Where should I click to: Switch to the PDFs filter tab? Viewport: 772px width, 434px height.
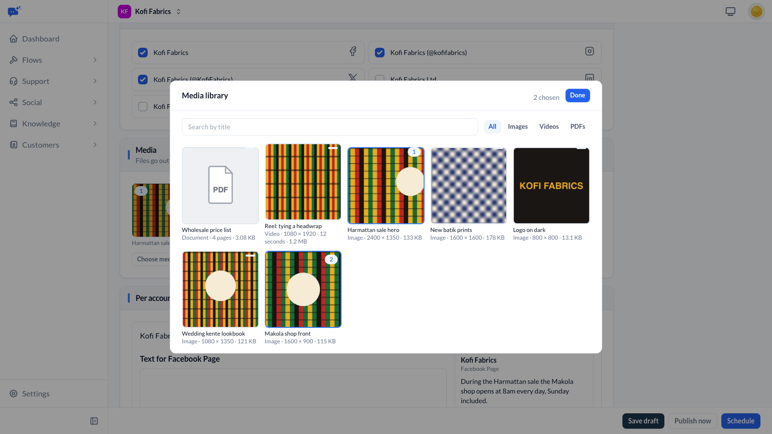(578, 126)
